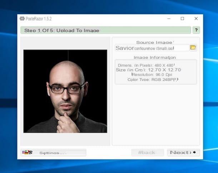Click the Image Information heading
218x173 pixels.
click(x=154, y=57)
